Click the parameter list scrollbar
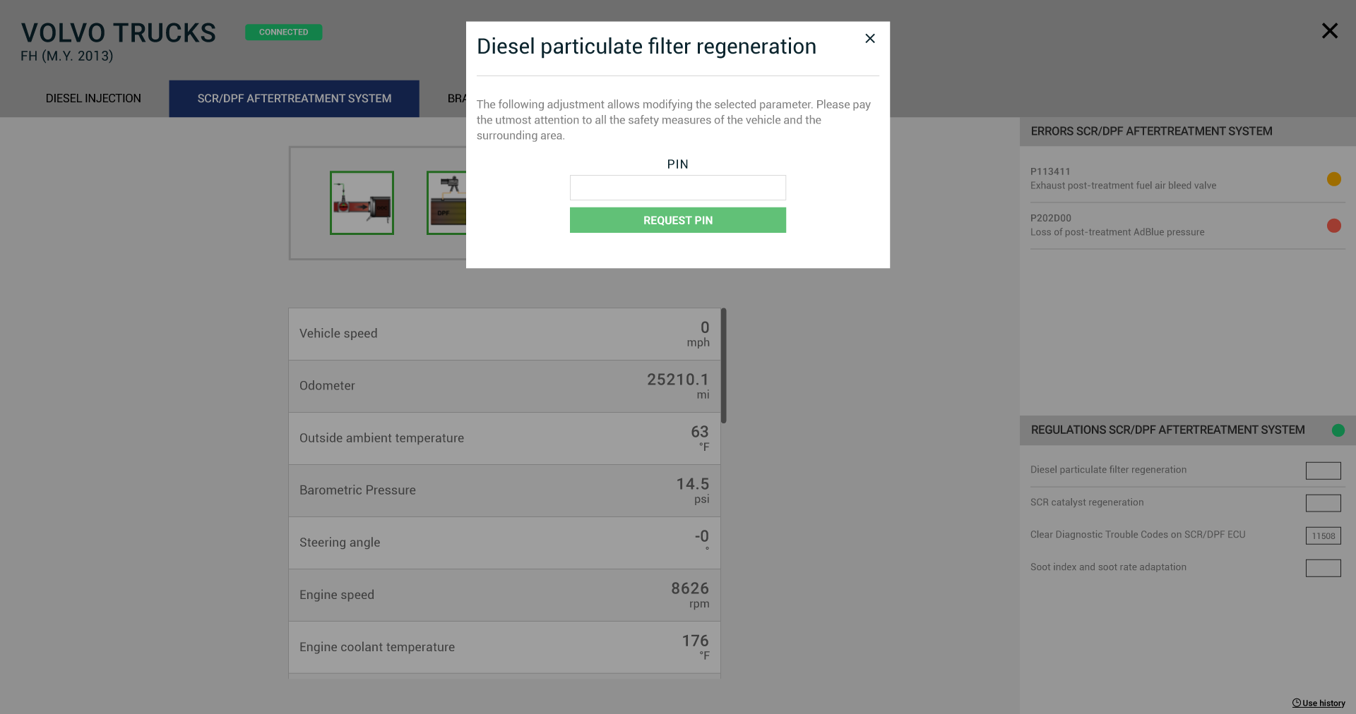The height and width of the screenshot is (714, 1356). tap(724, 365)
